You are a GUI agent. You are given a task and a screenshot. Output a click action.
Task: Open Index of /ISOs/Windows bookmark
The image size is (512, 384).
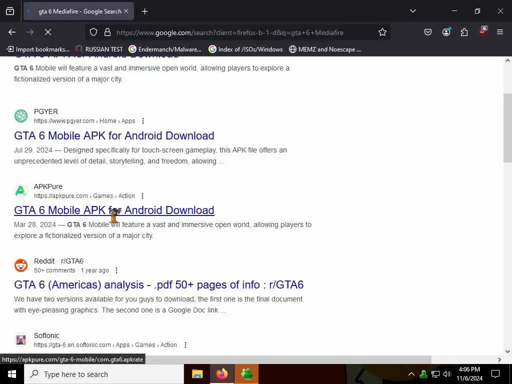pos(245,49)
